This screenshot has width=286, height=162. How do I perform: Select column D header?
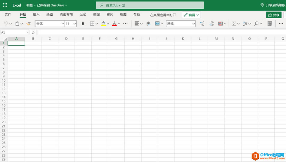pyautogui.click(x=66, y=39)
